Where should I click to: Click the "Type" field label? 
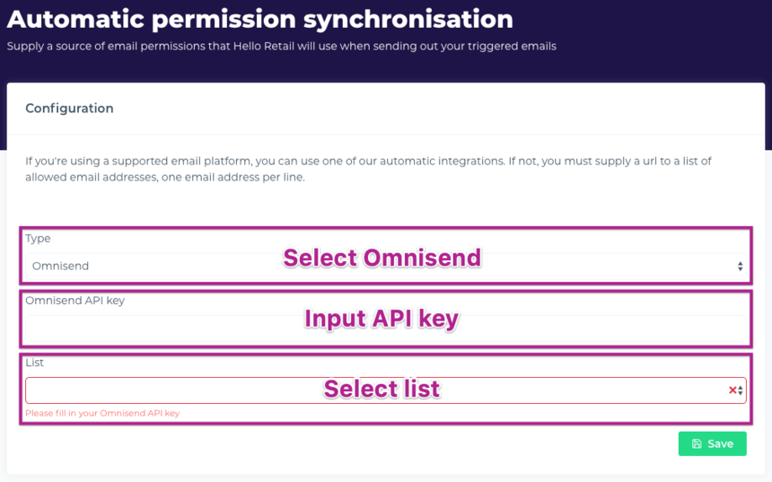38,239
